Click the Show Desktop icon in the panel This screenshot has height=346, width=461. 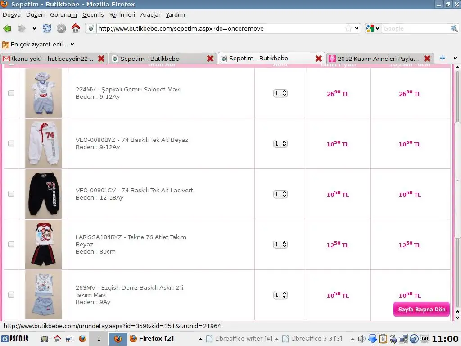[x=45, y=339]
